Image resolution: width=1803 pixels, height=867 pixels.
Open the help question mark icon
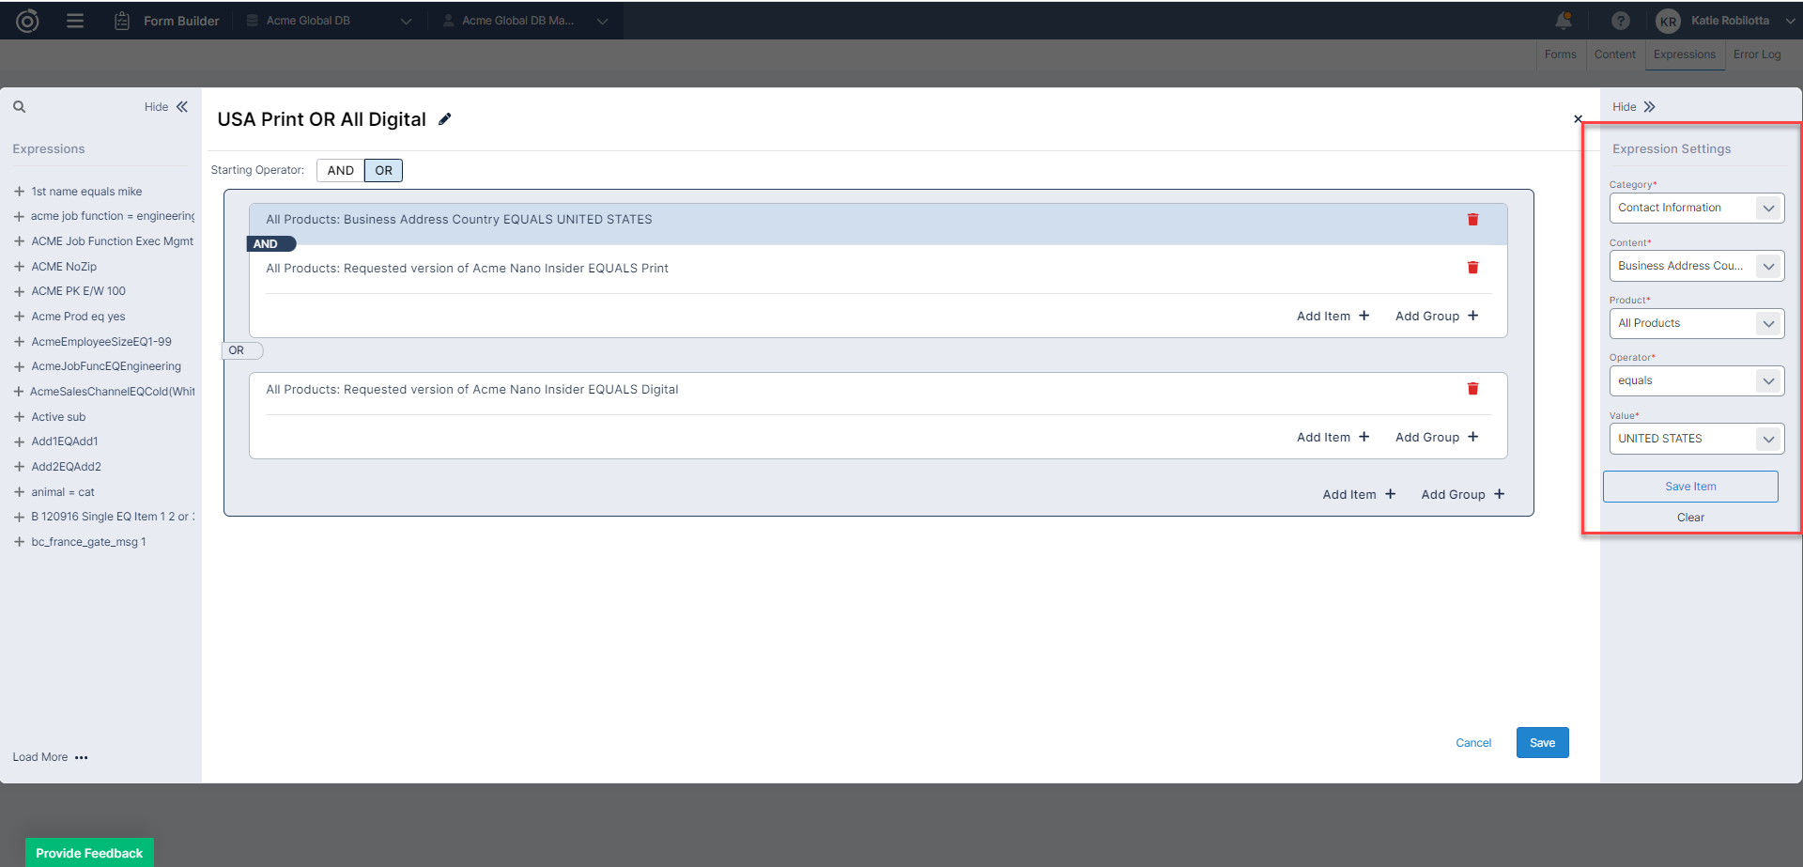pyautogui.click(x=1621, y=21)
